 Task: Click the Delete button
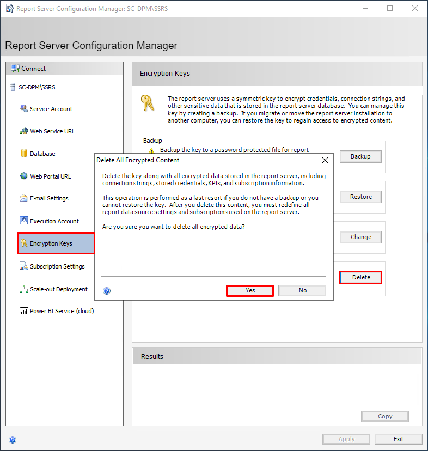click(360, 277)
